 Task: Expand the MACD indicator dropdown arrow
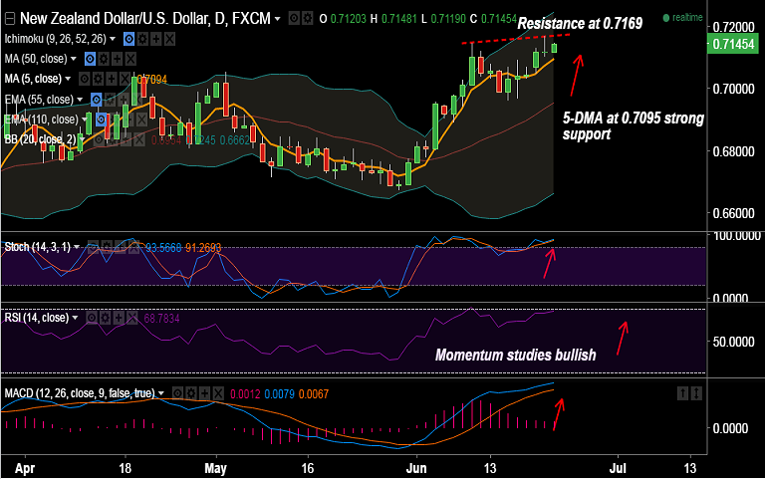point(161,393)
